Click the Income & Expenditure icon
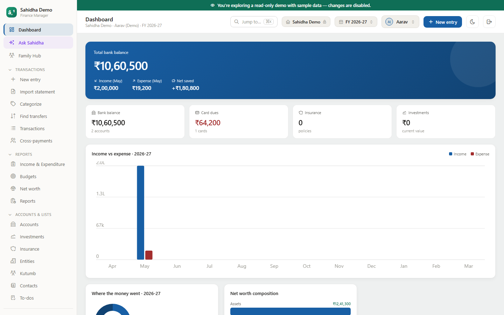The image size is (504, 315). (13, 164)
